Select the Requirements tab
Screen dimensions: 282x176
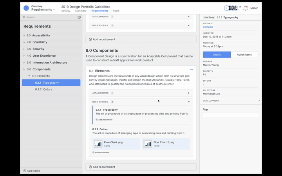(100, 11)
